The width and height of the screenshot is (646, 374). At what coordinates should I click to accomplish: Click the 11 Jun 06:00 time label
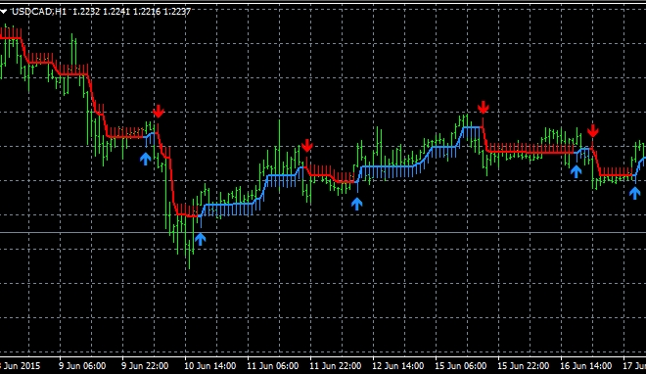273,366
